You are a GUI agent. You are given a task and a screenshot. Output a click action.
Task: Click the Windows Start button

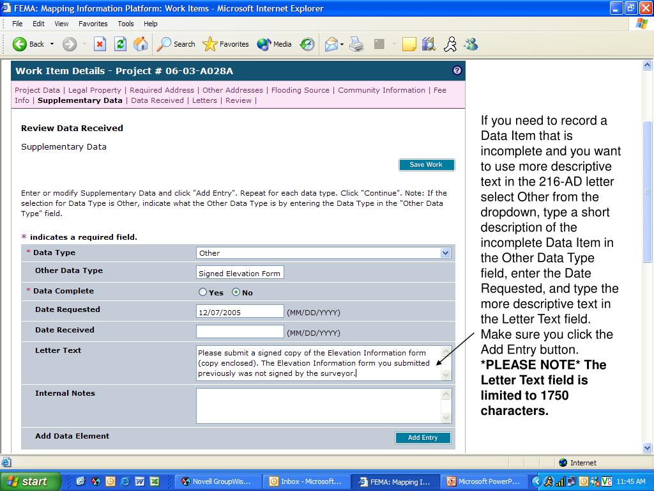coord(30,481)
